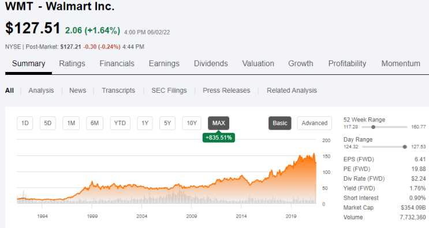Click the +835.51% performance badge
The image size is (429, 228).
219,138
